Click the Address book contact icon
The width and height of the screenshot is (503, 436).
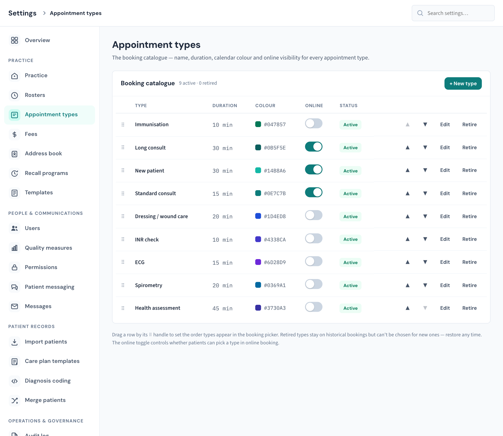14,154
